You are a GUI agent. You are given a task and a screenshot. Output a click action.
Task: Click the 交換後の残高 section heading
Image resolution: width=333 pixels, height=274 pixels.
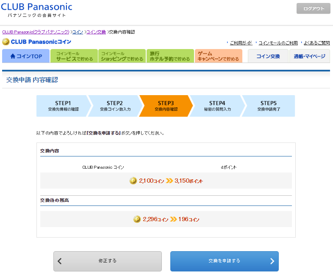coord(54,200)
